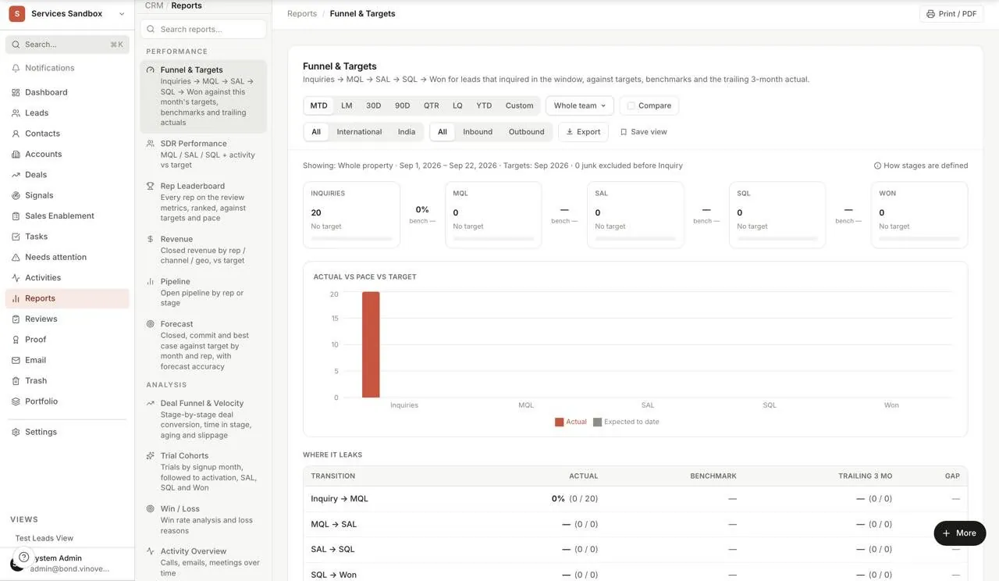Enable the Compare checkbox

click(631, 105)
